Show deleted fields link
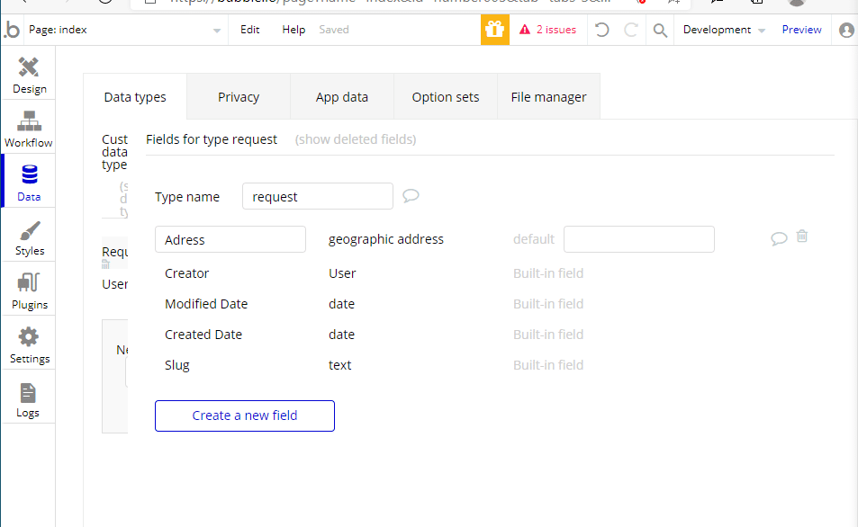858x527 pixels. click(355, 139)
